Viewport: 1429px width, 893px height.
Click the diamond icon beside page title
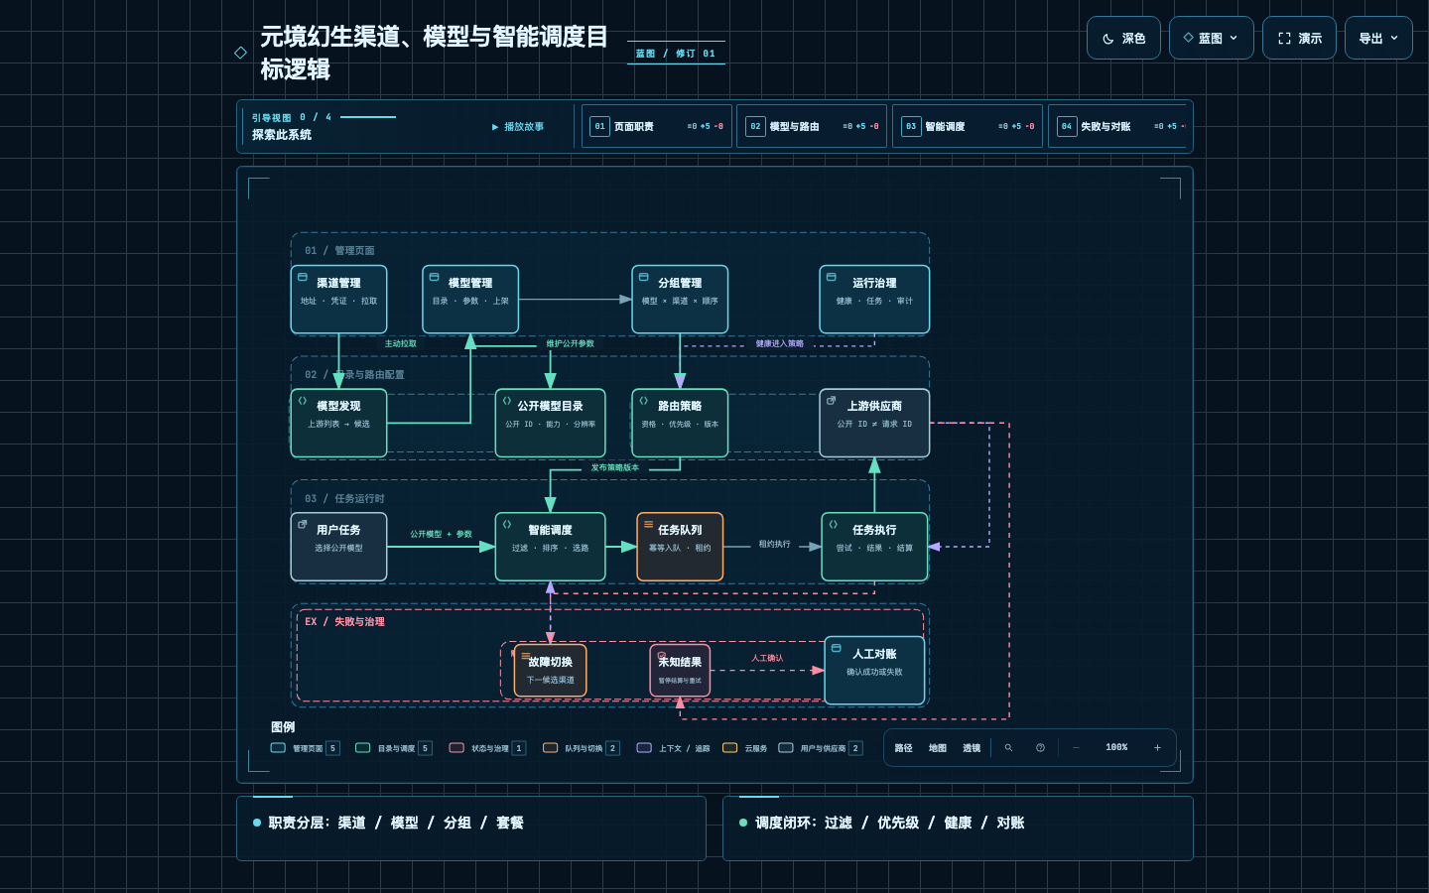(240, 53)
